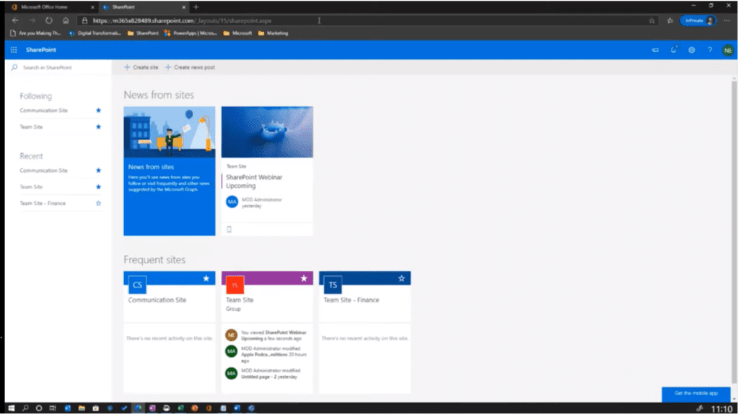Open Team Site - Finance in Recent list

pyautogui.click(x=43, y=204)
